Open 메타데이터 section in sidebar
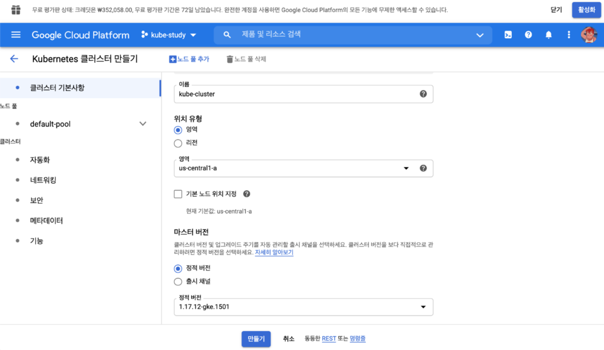The width and height of the screenshot is (604, 350). coord(46,221)
